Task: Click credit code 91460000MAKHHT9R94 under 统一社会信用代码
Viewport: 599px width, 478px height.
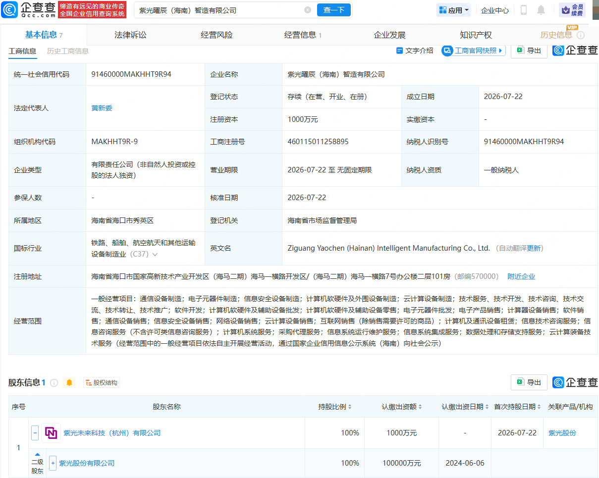Action: point(131,74)
